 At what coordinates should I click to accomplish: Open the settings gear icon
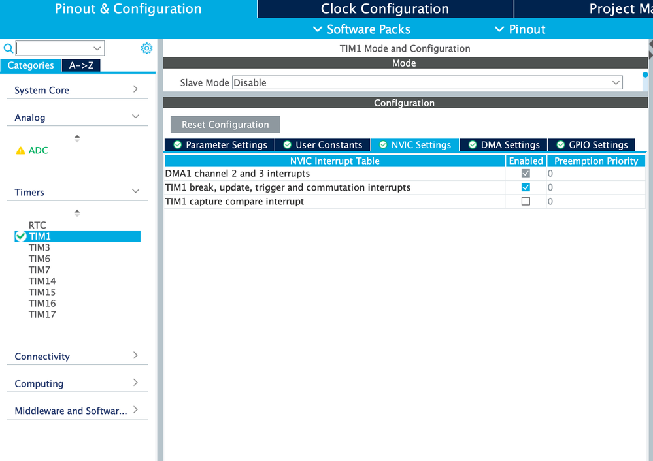pos(146,48)
